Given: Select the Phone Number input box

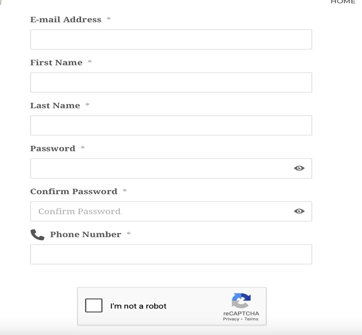Looking at the screenshot, I should [x=171, y=254].
